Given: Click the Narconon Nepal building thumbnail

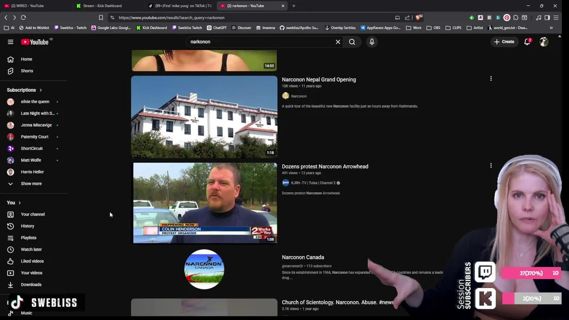Looking at the screenshot, I should click(x=204, y=117).
